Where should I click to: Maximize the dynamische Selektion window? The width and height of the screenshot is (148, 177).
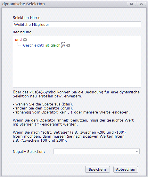(x=132, y=4)
